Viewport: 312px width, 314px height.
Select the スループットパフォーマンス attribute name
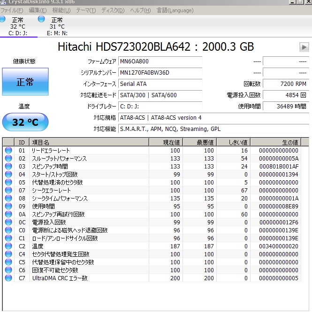coord(59,158)
